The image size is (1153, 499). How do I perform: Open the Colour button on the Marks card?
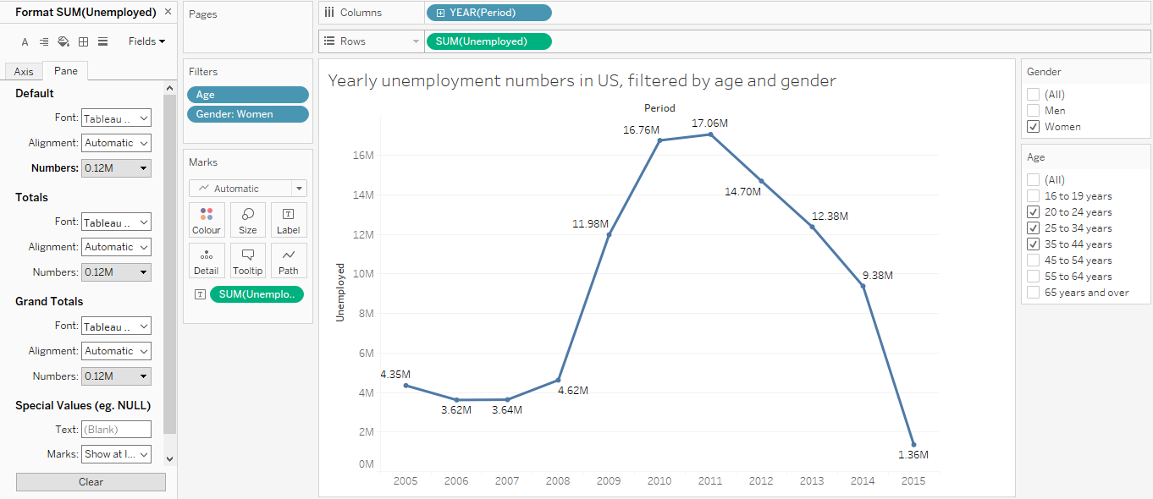(207, 220)
